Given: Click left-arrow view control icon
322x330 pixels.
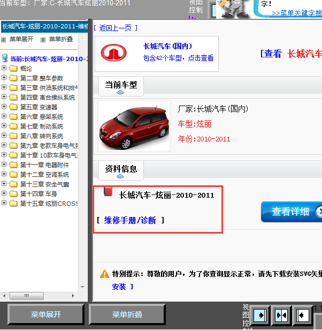Looking at the screenshot, I should point(302,316).
